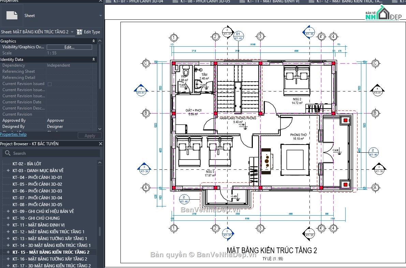Screen dimensions: 406x268
Task: Close the Project Browser panel
Action: coord(100,144)
